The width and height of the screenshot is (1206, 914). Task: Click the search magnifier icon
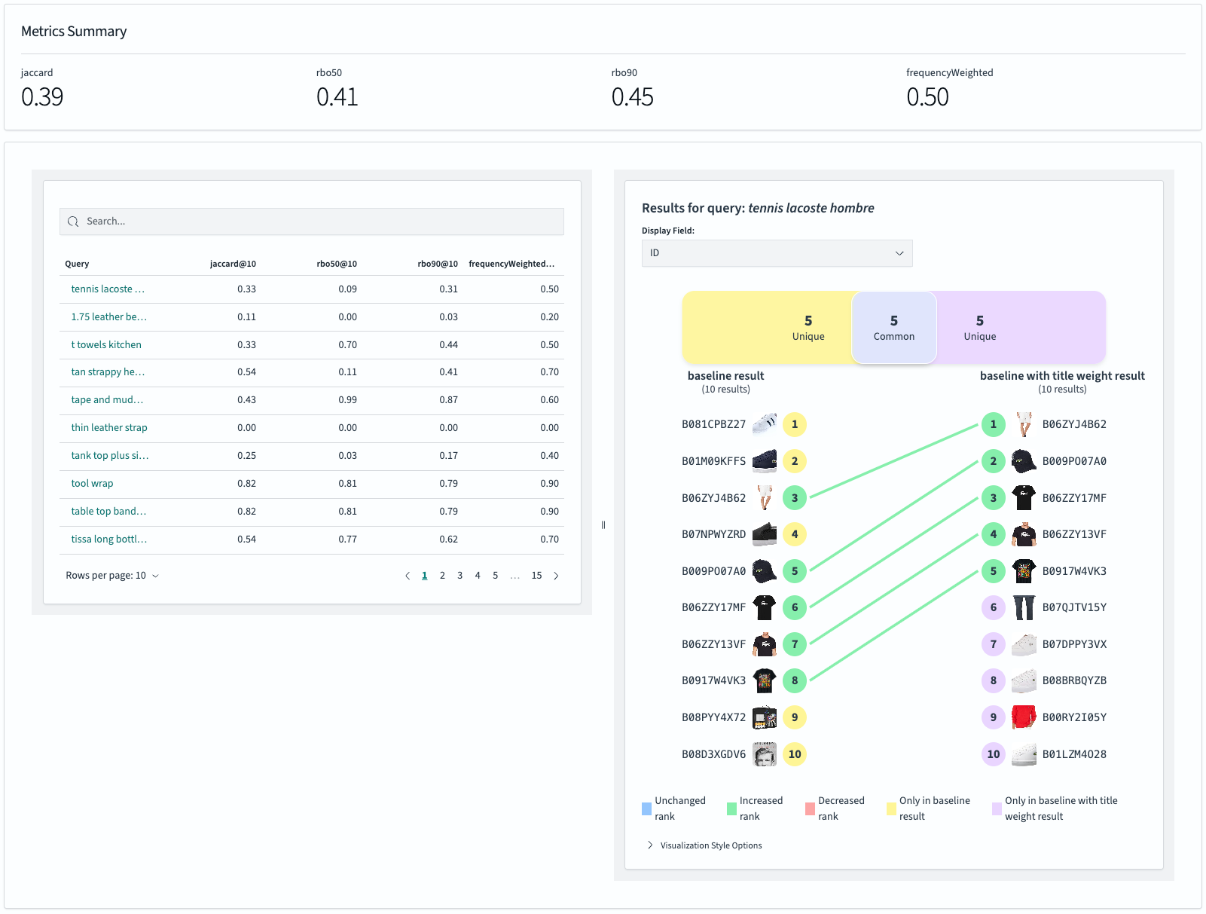[x=73, y=221]
